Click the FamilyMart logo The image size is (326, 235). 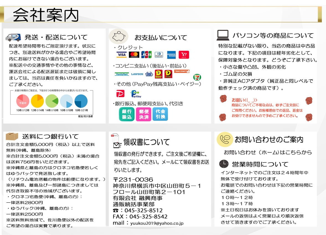tap(122, 74)
